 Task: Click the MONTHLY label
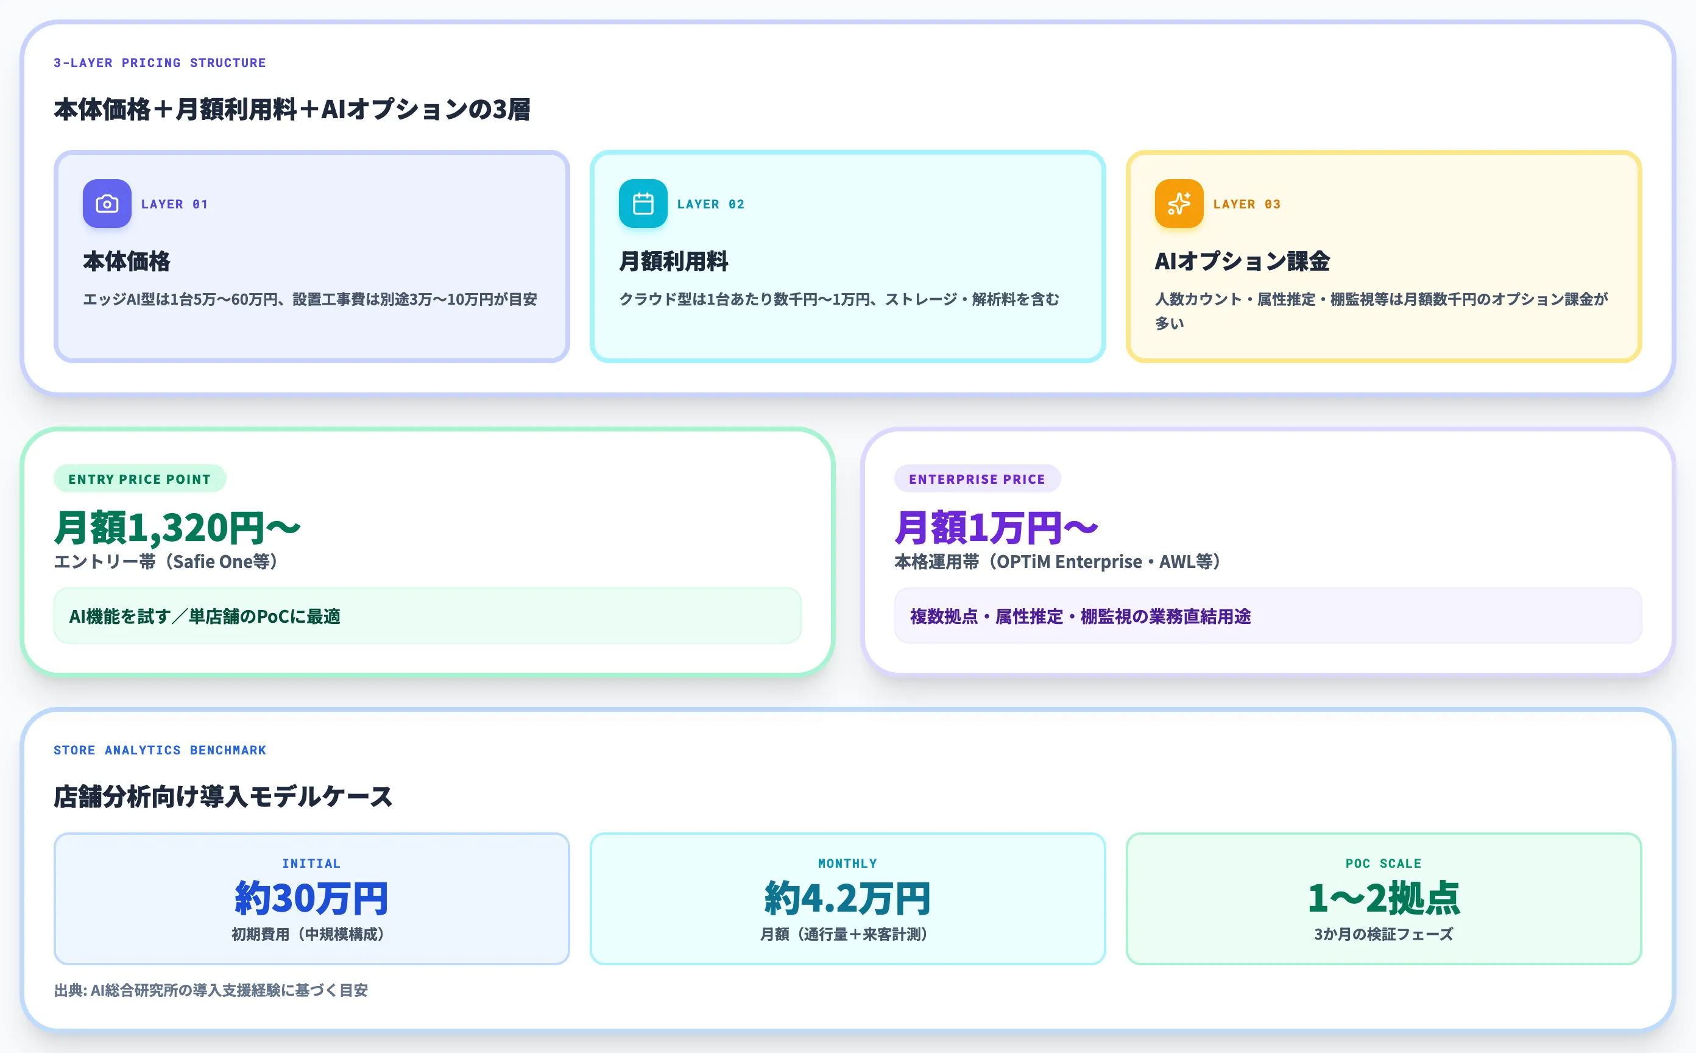coord(847,863)
